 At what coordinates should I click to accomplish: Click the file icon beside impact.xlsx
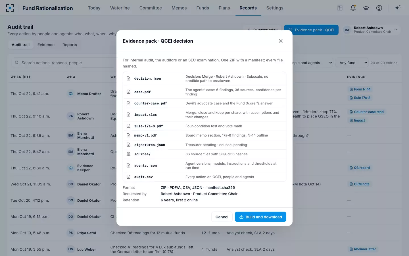128,115
